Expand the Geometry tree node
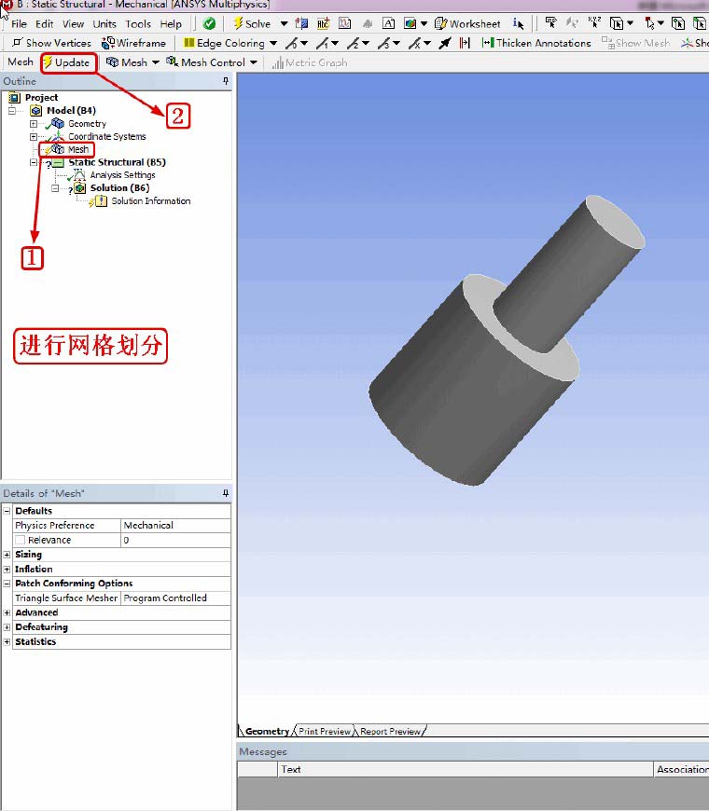 [x=34, y=124]
